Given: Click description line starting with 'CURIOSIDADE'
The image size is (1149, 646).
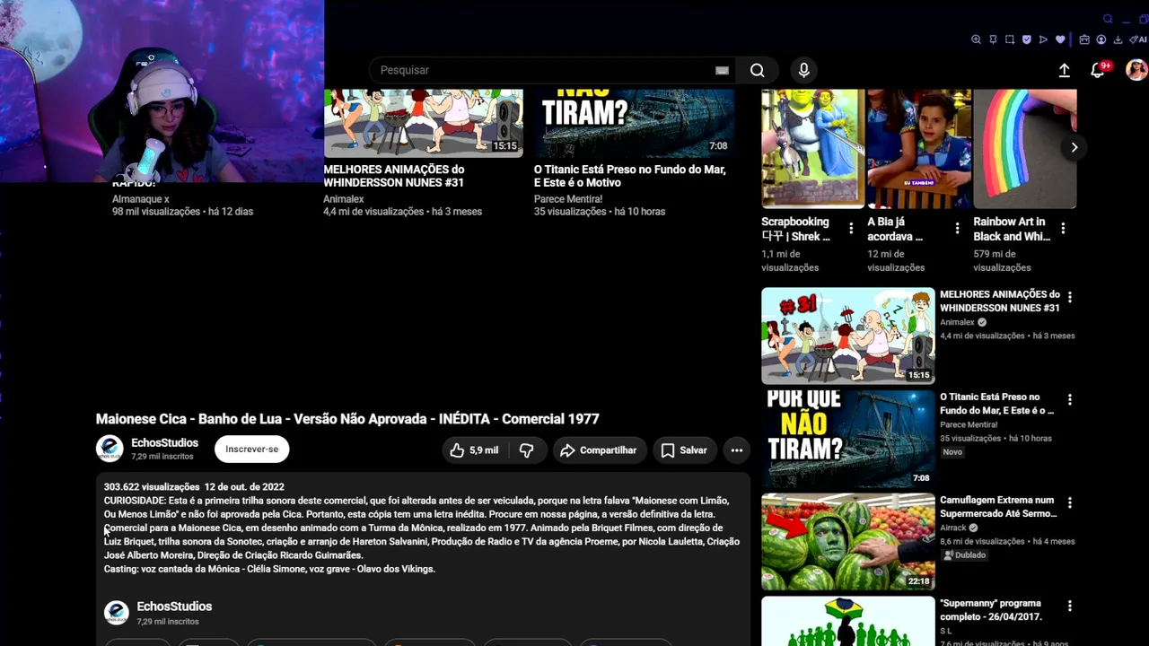Looking at the screenshot, I should [417, 501].
